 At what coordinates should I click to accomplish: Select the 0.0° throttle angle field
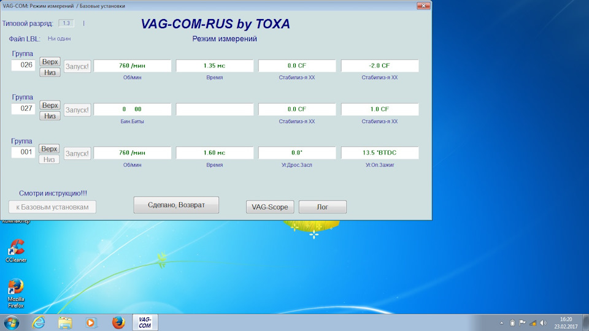pos(297,153)
